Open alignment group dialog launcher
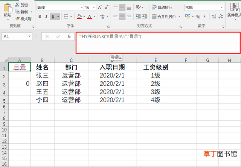The width and height of the screenshot is (241, 167). 181,27
